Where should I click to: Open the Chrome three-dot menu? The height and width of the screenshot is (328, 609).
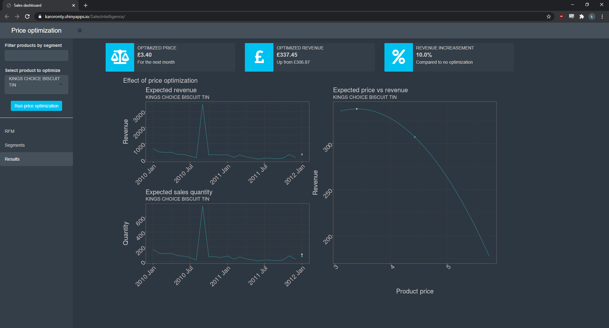(x=602, y=16)
